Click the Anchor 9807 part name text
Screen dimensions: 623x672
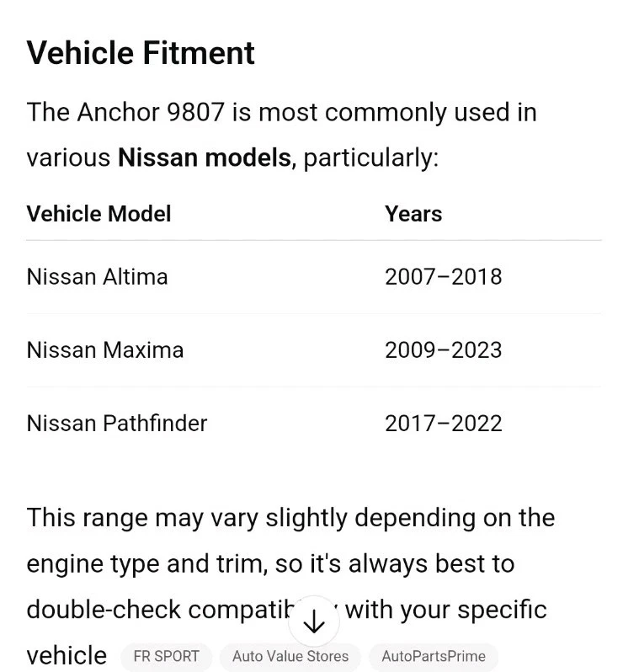coord(151,112)
